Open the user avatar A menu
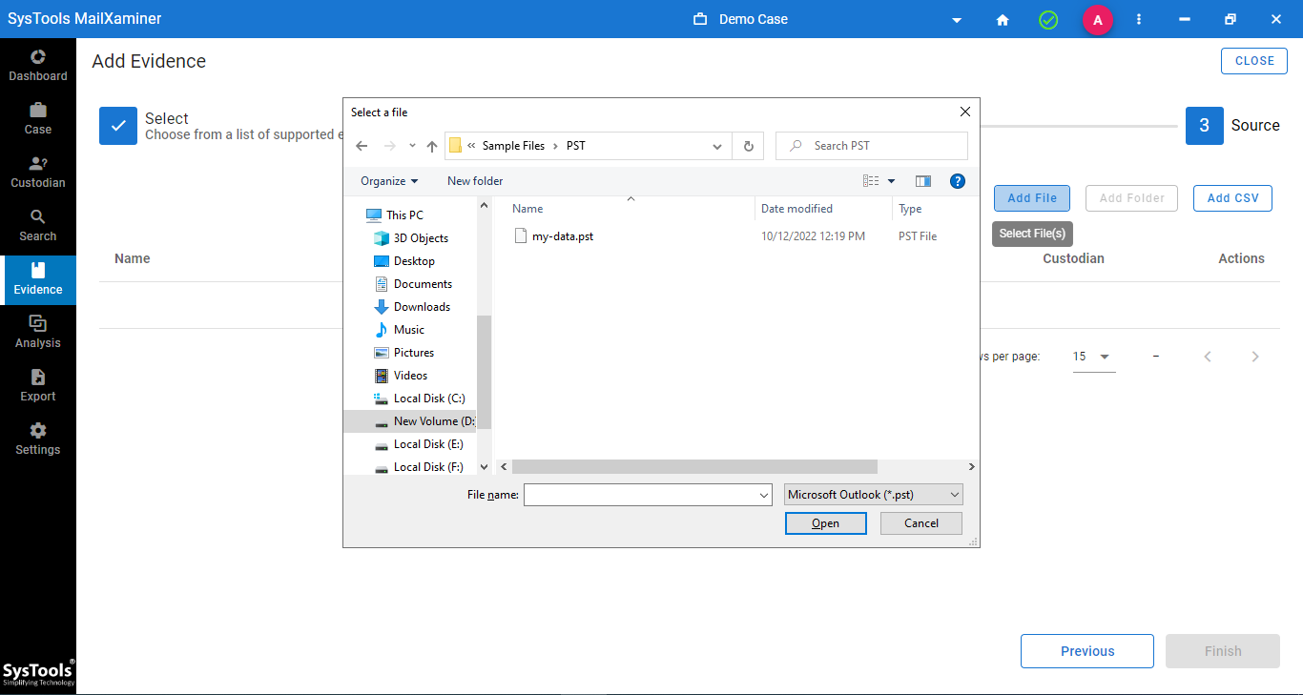 [1098, 19]
